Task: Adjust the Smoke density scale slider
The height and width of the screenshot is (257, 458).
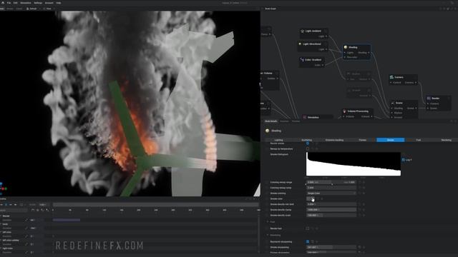Action: click(x=331, y=216)
